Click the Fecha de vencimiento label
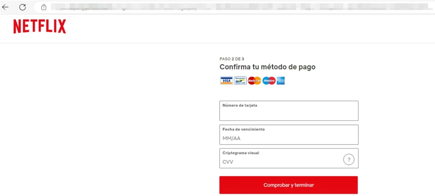The width and height of the screenshot is (435, 196). click(243, 129)
